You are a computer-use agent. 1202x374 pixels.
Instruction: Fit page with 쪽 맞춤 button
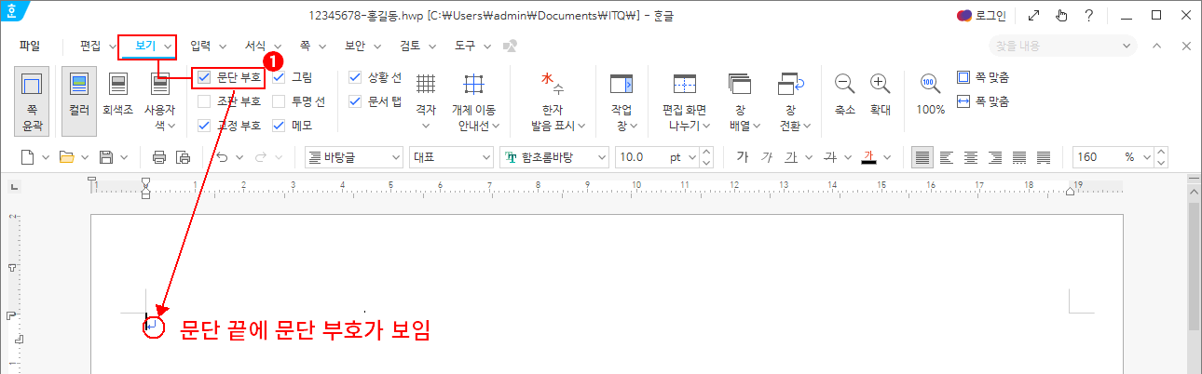point(984,77)
